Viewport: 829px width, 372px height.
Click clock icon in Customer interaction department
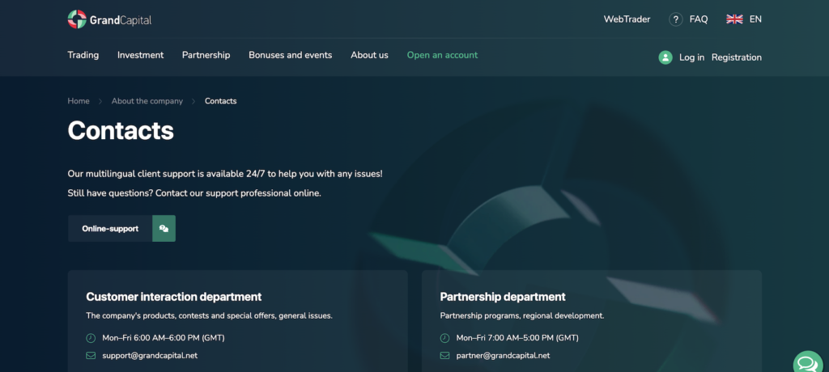pyautogui.click(x=91, y=338)
